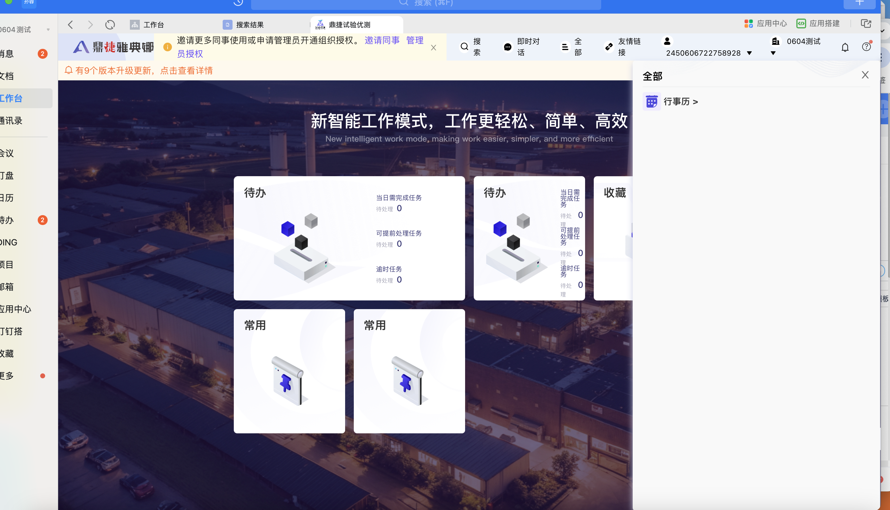This screenshot has width=890, height=510.
Task: Open DING in the left sidebar
Action: pos(24,242)
